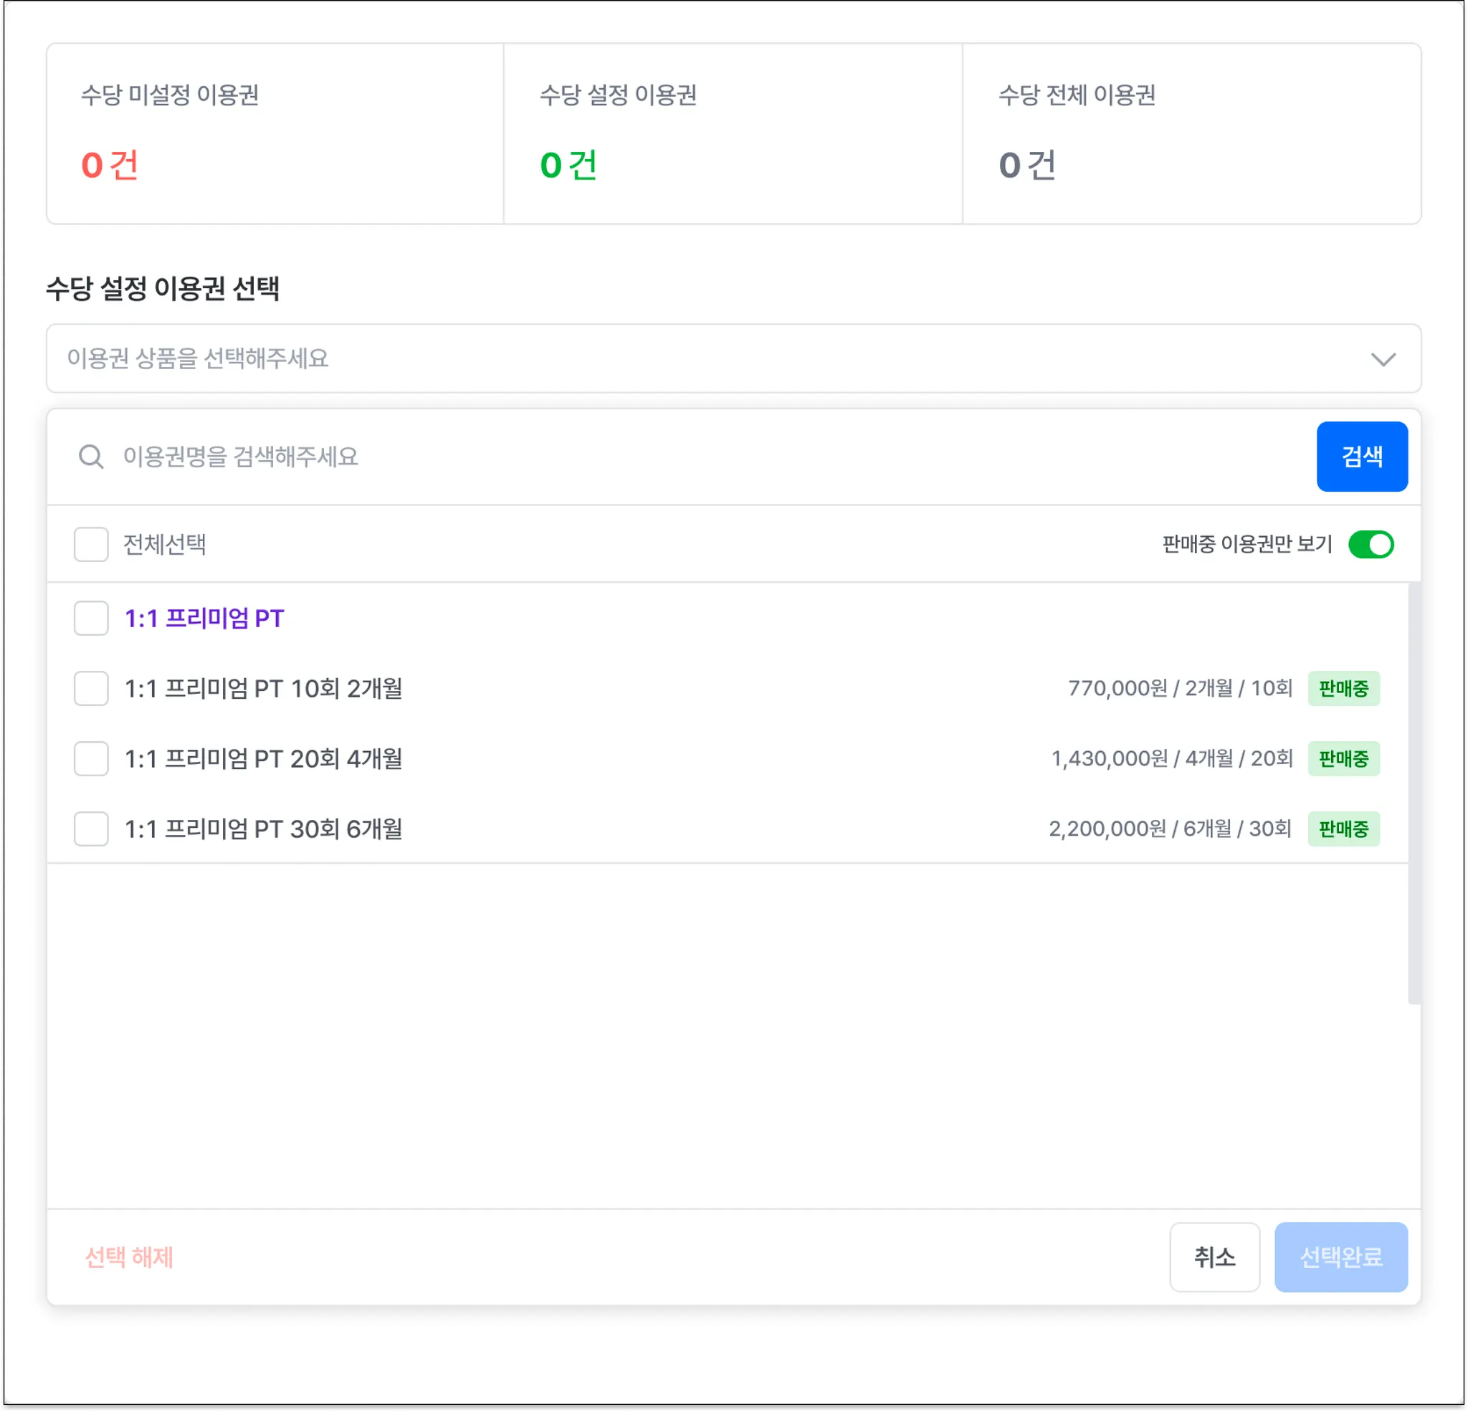Toggle 판매중 이용권만 보기 switch off

1370,544
